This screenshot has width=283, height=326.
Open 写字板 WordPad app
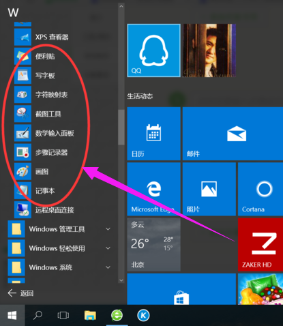click(61, 75)
